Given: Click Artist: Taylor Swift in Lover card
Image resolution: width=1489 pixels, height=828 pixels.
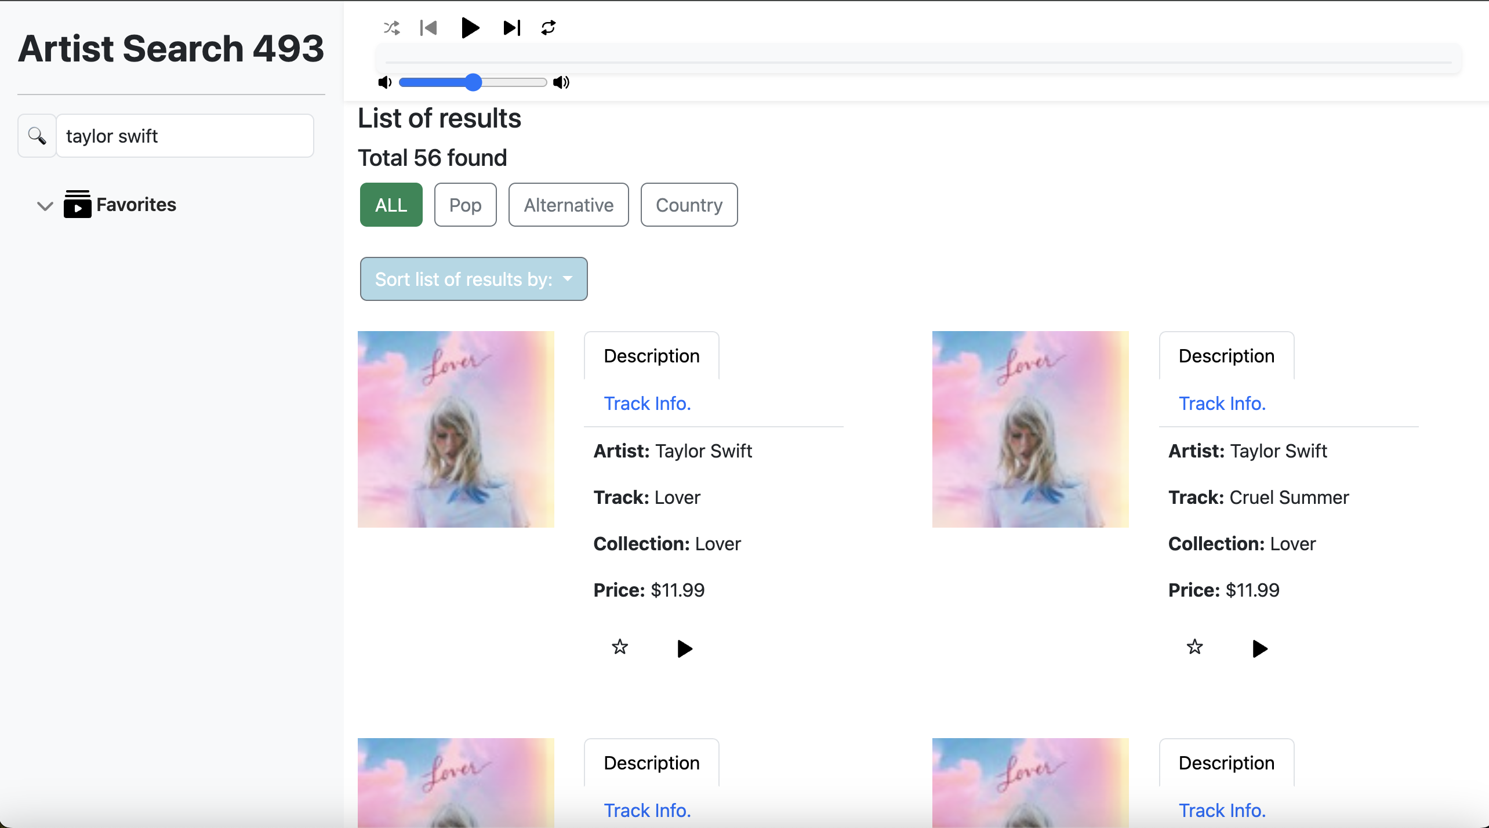Looking at the screenshot, I should 673,451.
